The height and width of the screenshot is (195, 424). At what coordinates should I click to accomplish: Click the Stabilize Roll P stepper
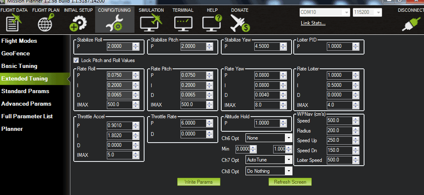(136, 46)
